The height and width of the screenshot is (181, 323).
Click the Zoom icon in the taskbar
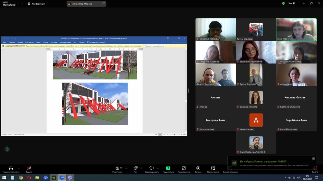62,178
